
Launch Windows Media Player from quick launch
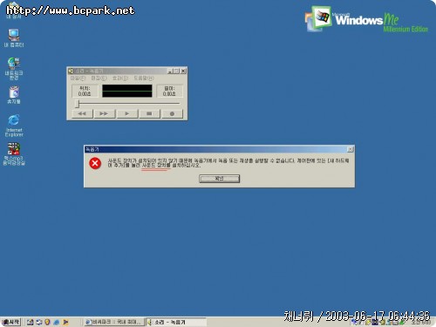pos(65,322)
